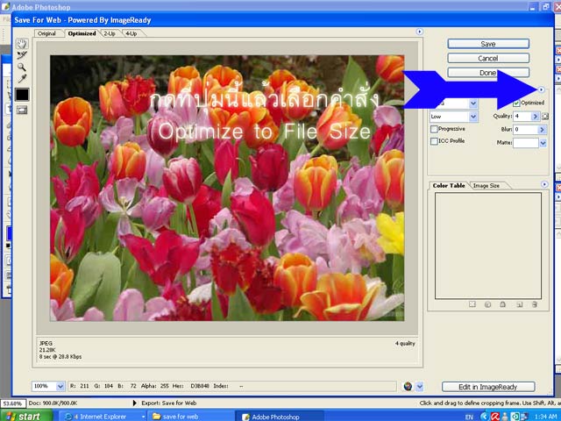Click the Adobe Photoshop taskbar item
Image resolution: width=561 pixels, height=421 pixels.
click(x=279, y=417)
